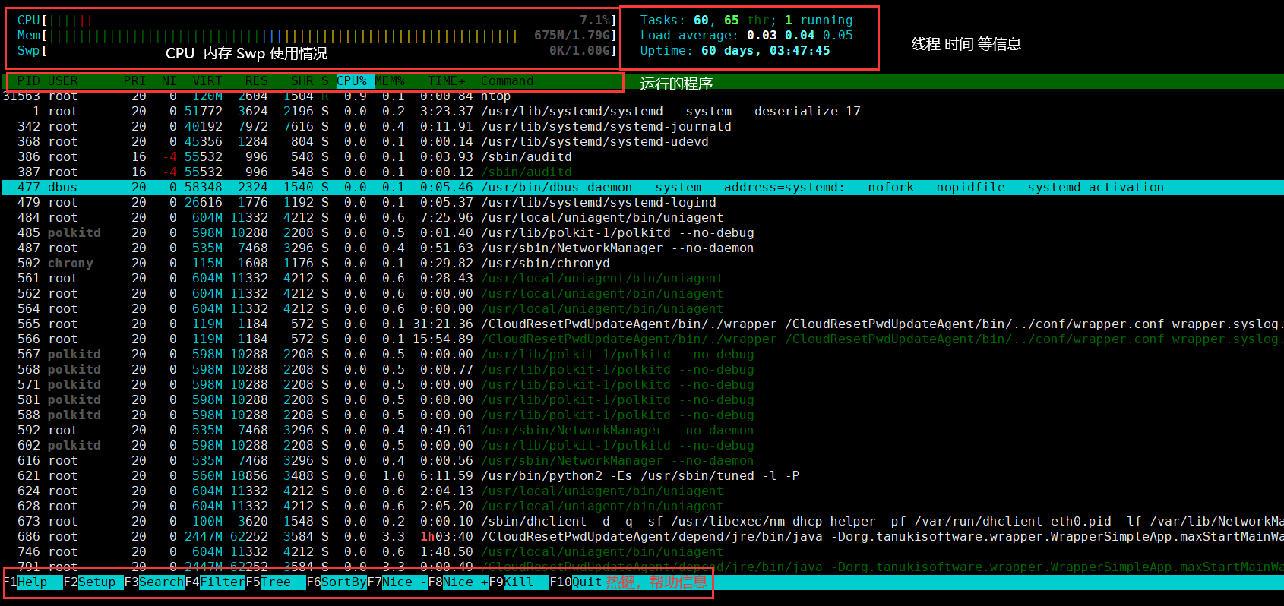Select the htop process row PID 31563
Image resolution: width=1284 pixels, height=606 pixels.
click(x=642, y=96)
